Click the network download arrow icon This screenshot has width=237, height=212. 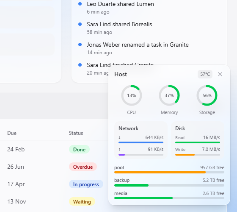point(119,137)
